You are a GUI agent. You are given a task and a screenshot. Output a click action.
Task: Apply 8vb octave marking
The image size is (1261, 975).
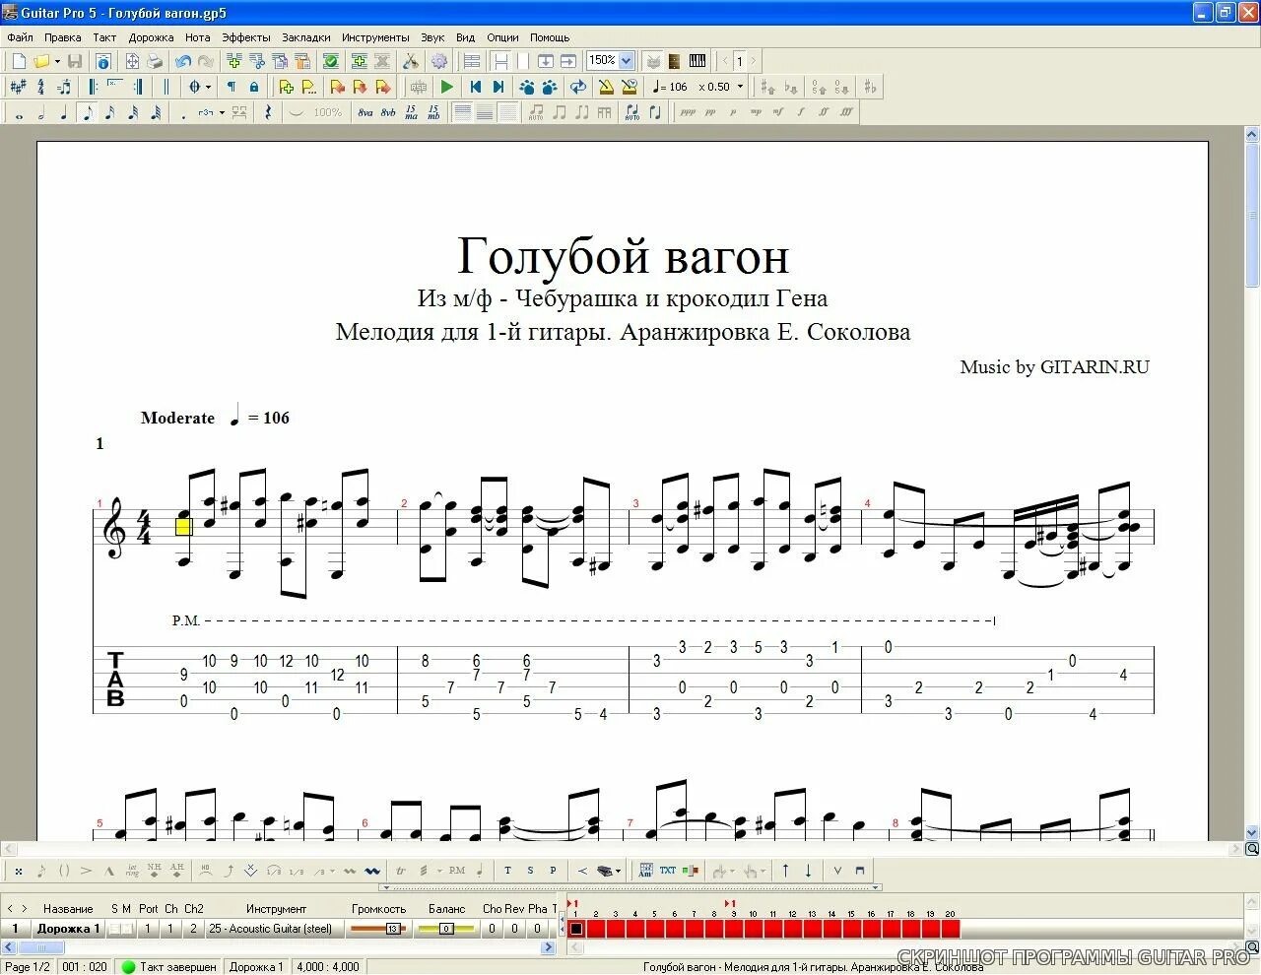pos(388,112)
